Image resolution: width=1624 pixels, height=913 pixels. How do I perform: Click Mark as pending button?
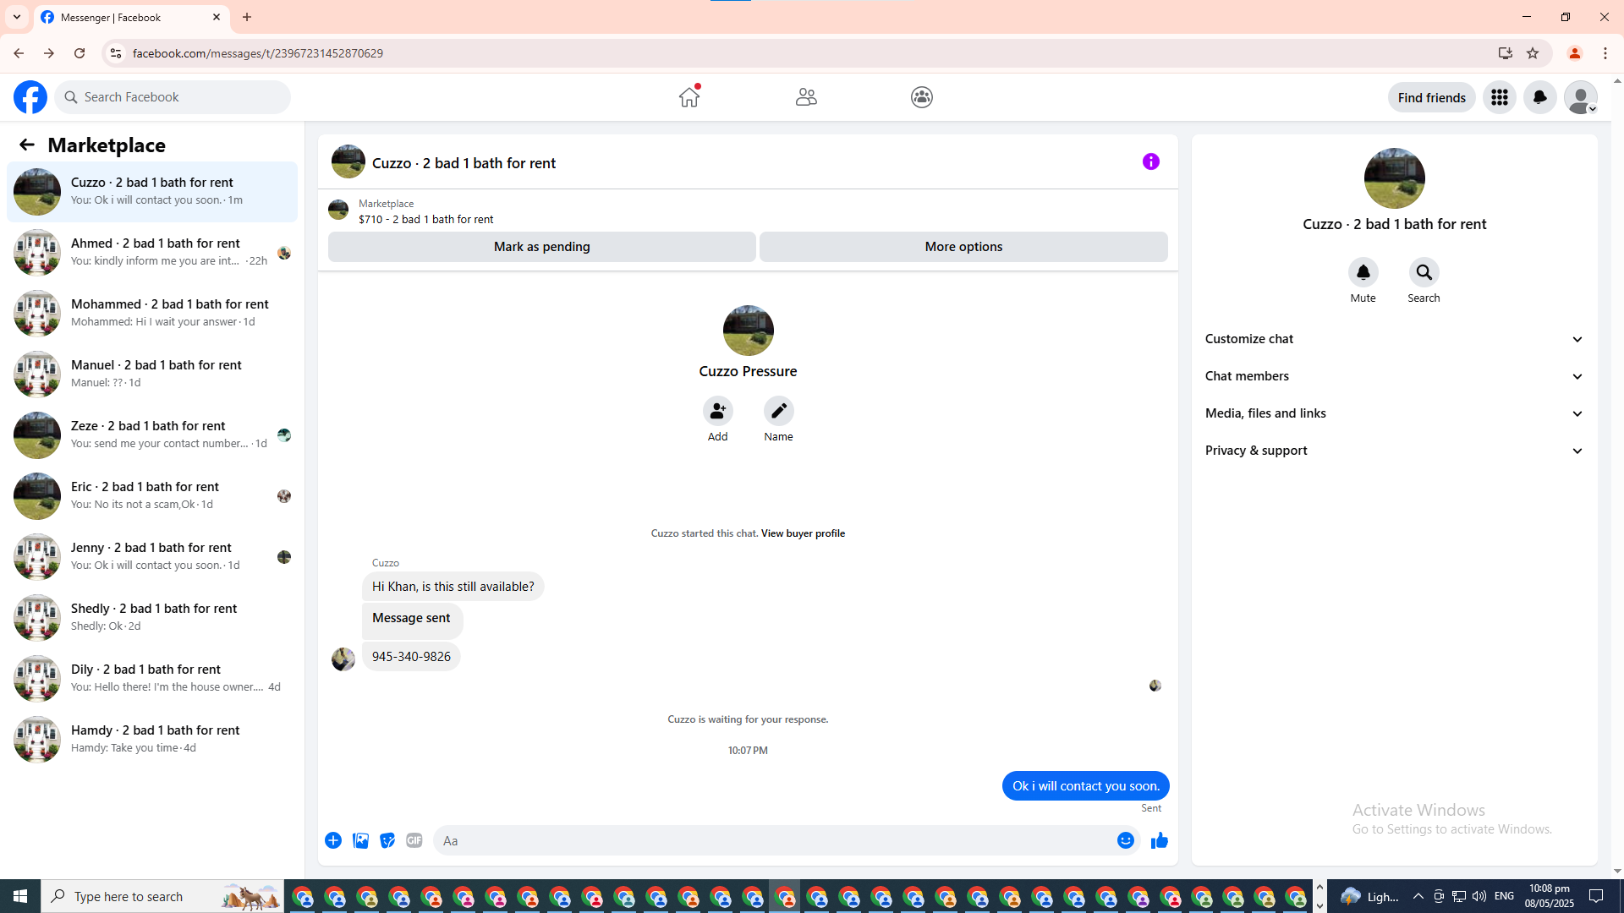[542, 247]
